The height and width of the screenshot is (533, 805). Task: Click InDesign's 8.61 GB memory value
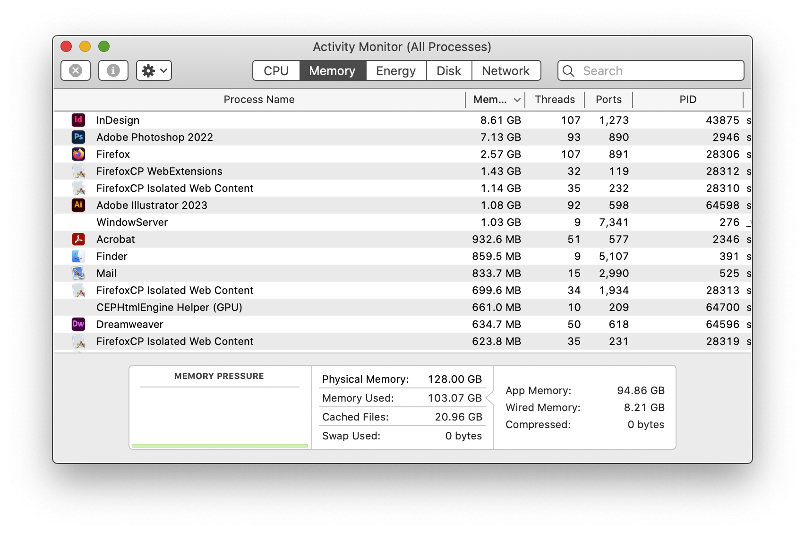click(501, 120)
